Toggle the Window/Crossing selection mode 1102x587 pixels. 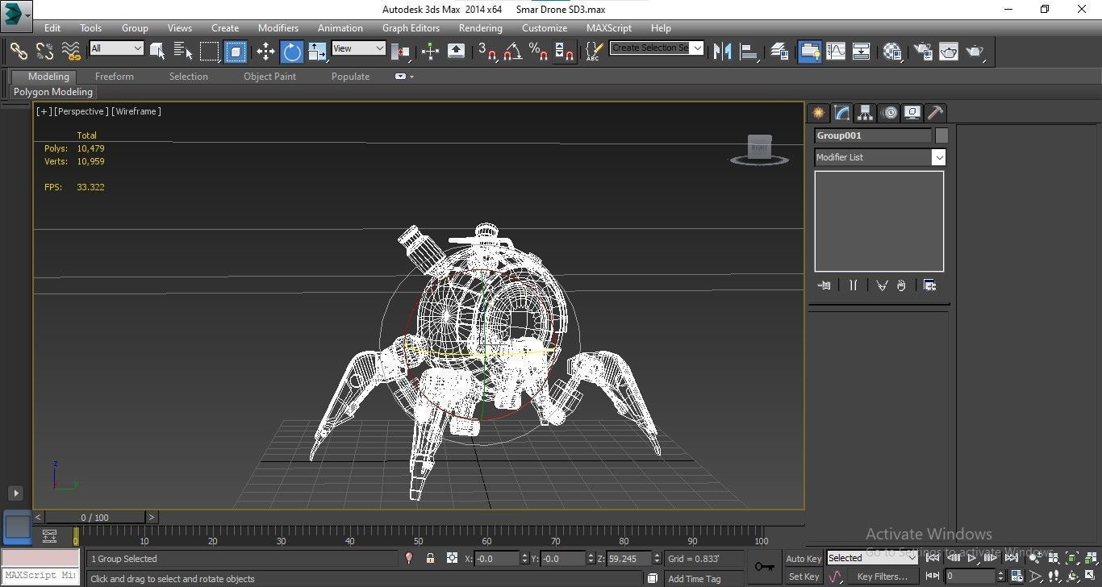(236, 51)
